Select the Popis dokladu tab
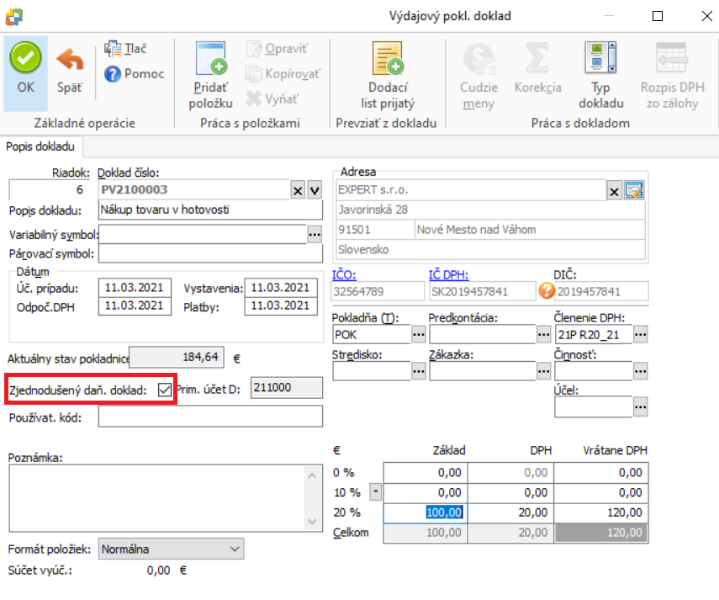The image size is (719, 600). click(x=40, y=146)
